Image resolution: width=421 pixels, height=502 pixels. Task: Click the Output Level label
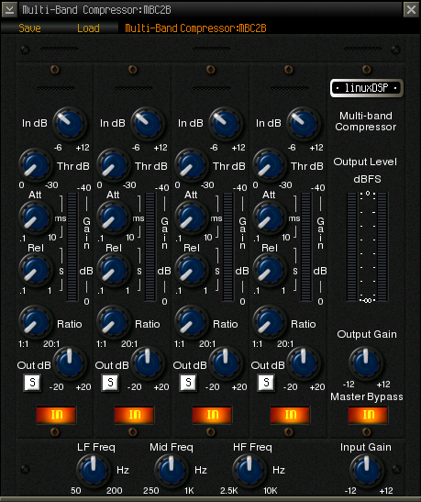coord(365,162)
